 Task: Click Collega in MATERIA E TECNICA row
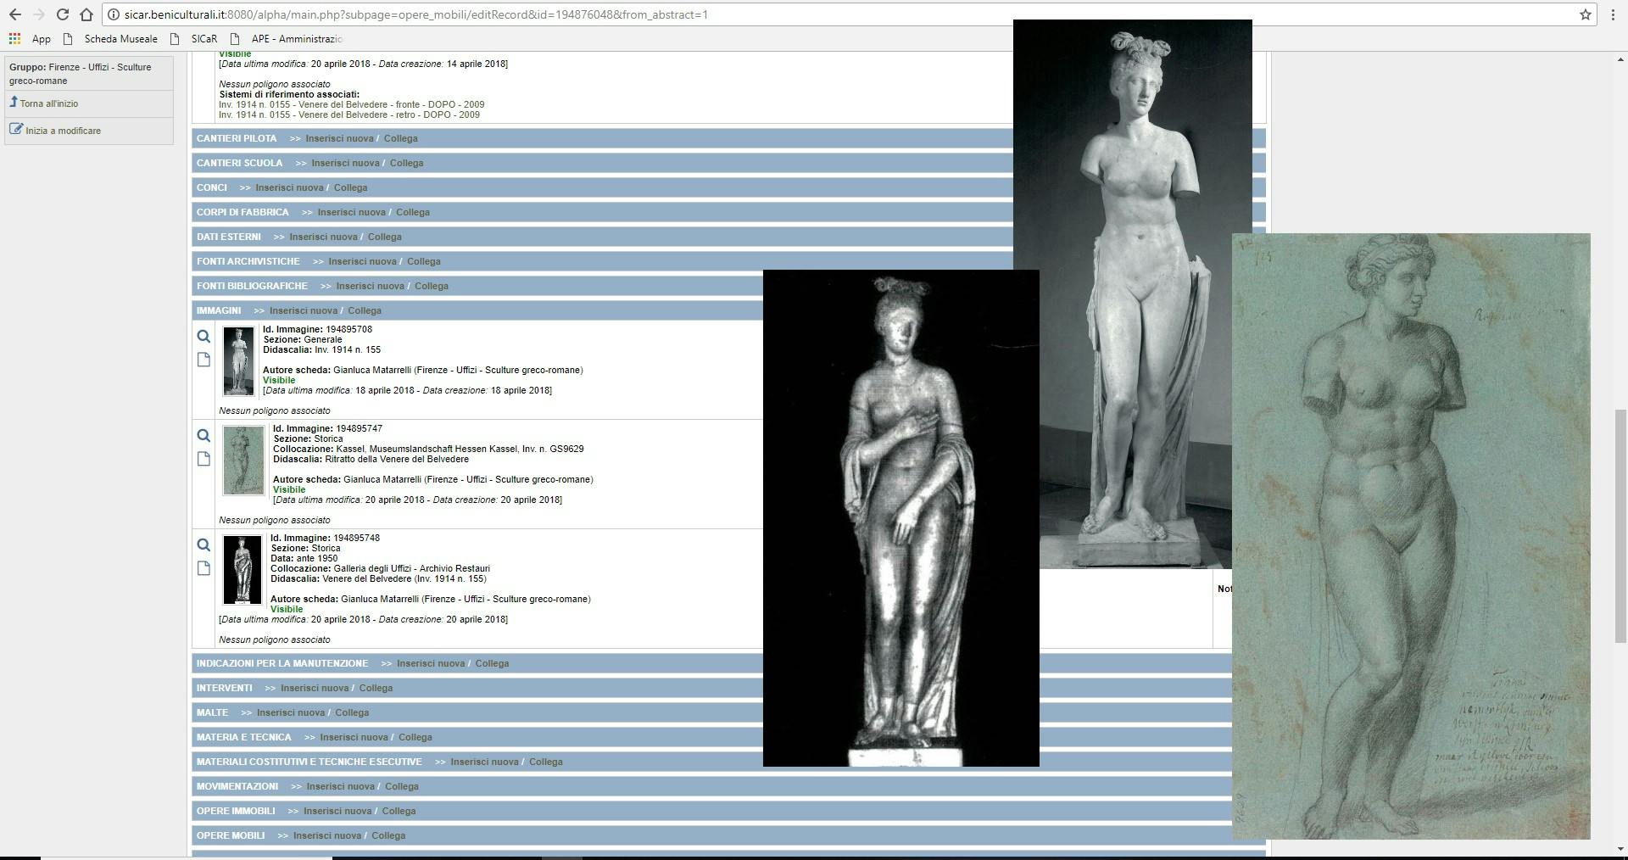415,737
